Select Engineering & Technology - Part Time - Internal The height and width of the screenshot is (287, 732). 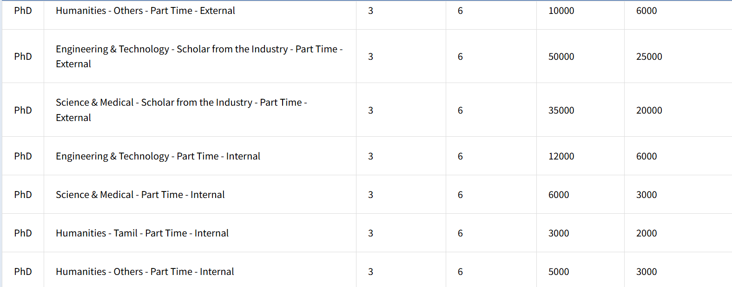(x=158, y=156)
